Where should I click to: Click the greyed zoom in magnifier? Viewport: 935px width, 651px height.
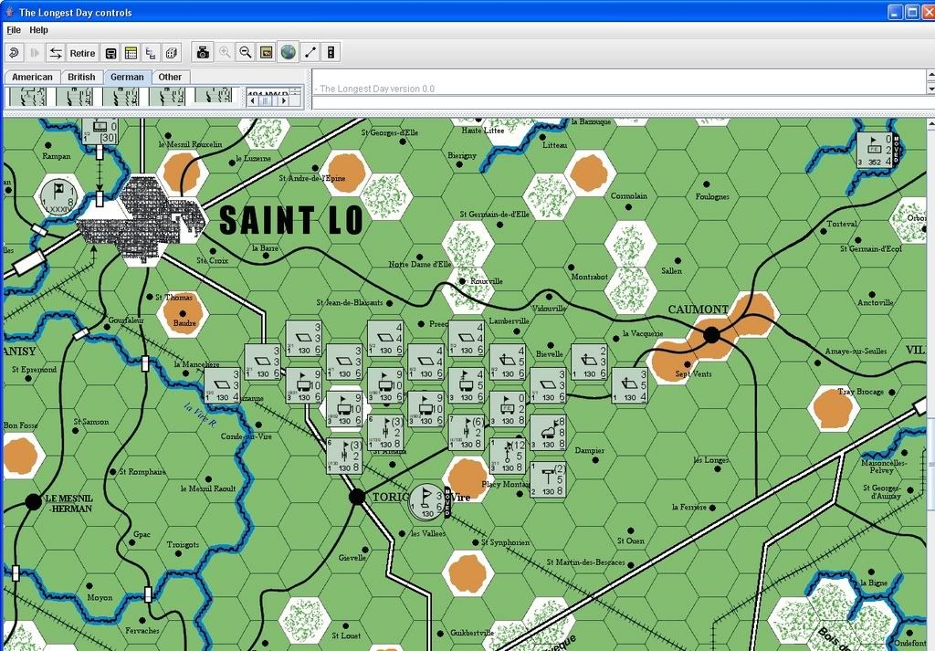[225, 52]
